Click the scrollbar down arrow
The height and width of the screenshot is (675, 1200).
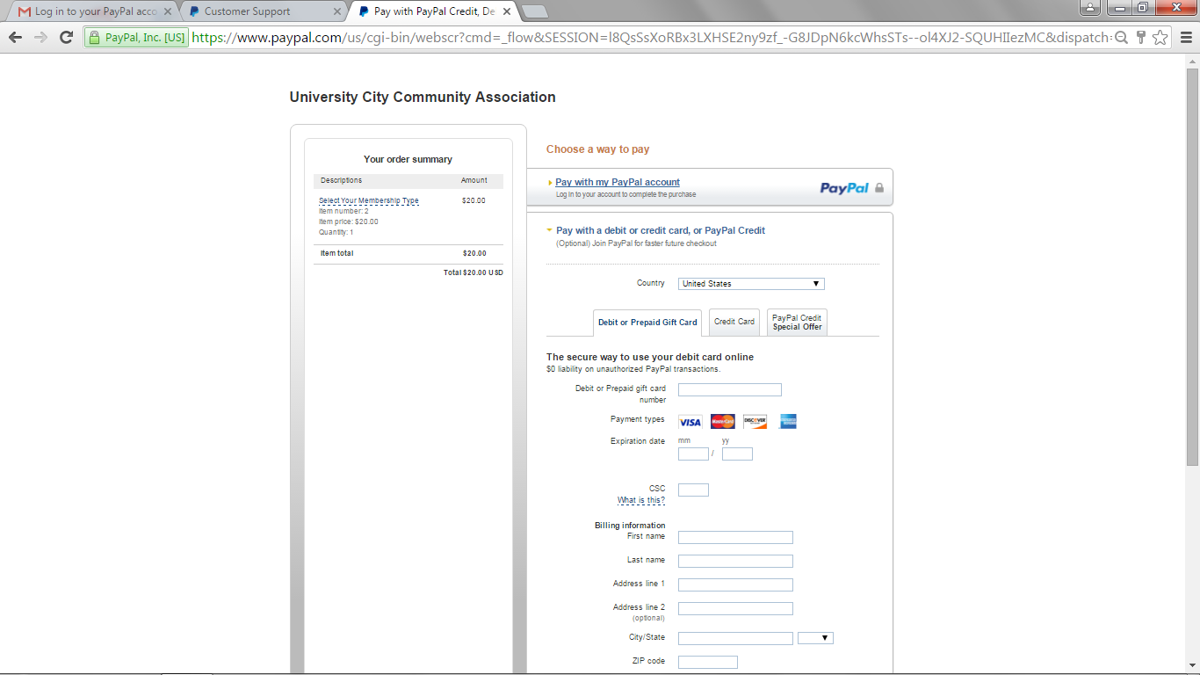pos(1192,668)
